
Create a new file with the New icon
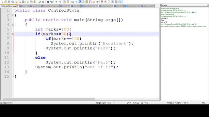pos(2,2)
